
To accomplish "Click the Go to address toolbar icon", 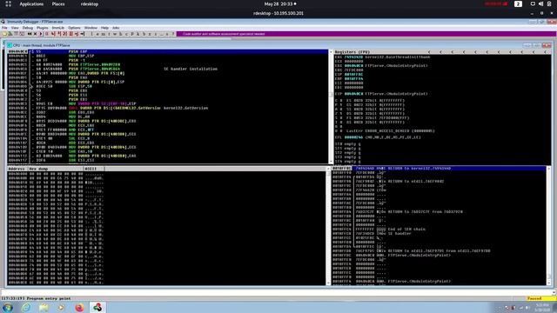I will (84, 34).
